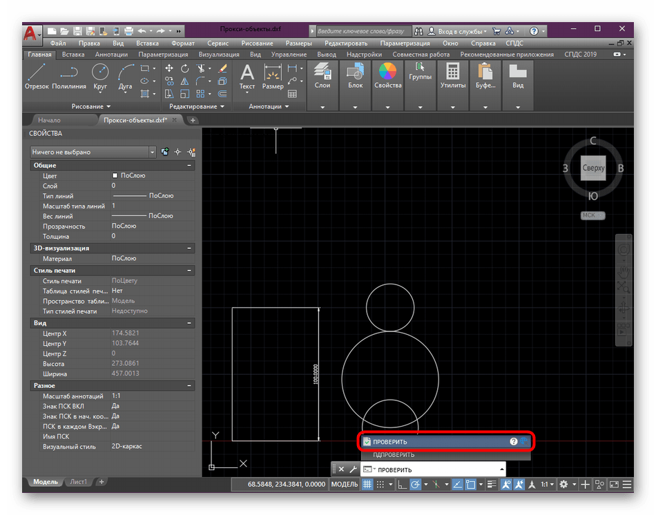
Task: Click the Текст annotation tool
Action: pos(247,76)
